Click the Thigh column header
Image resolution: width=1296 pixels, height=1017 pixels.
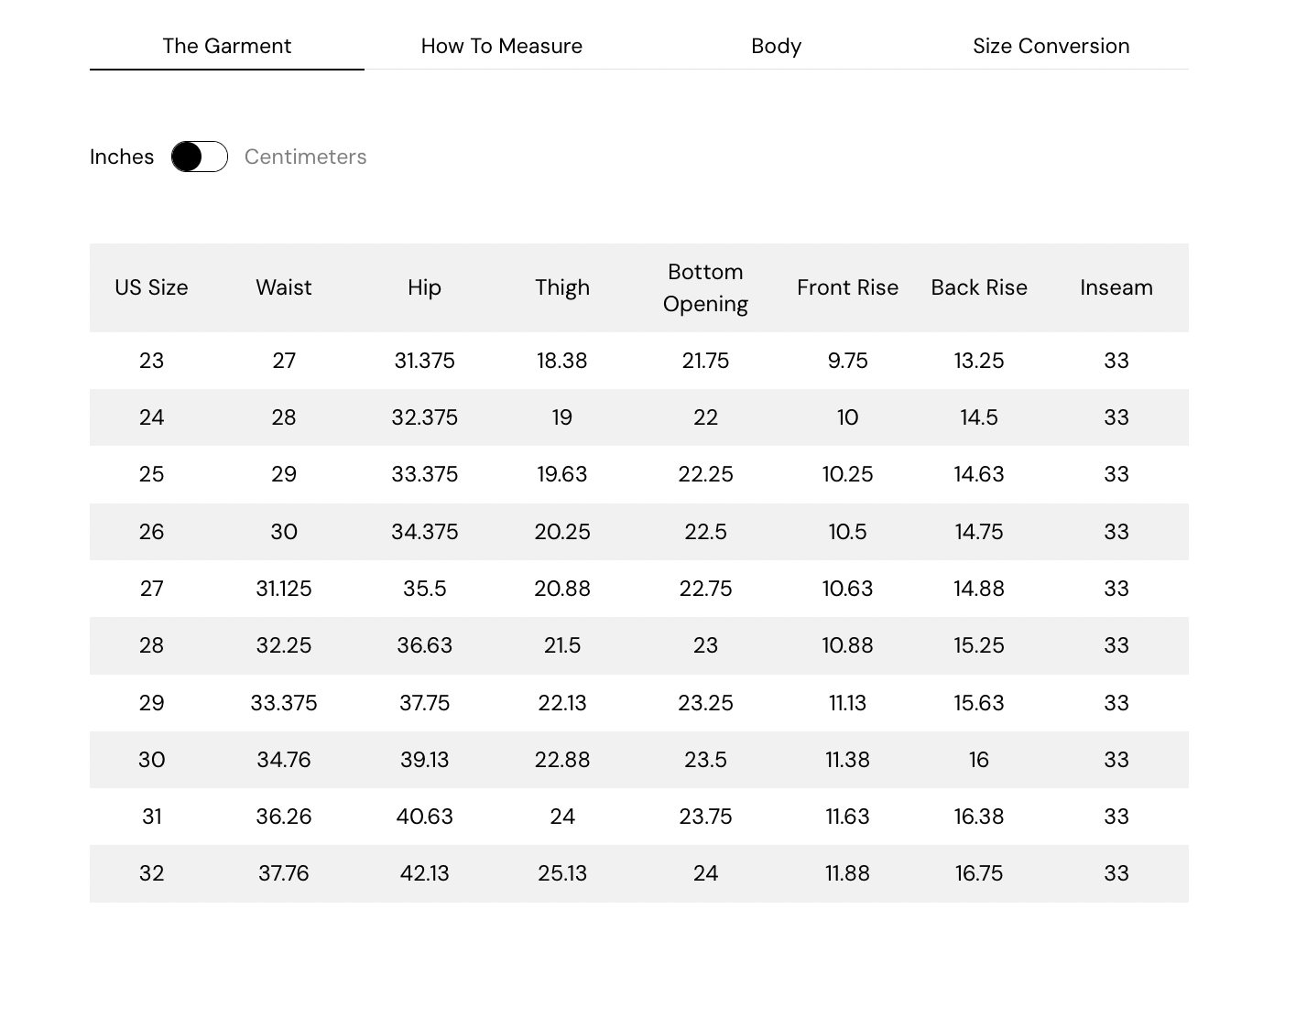pos(562,287)
